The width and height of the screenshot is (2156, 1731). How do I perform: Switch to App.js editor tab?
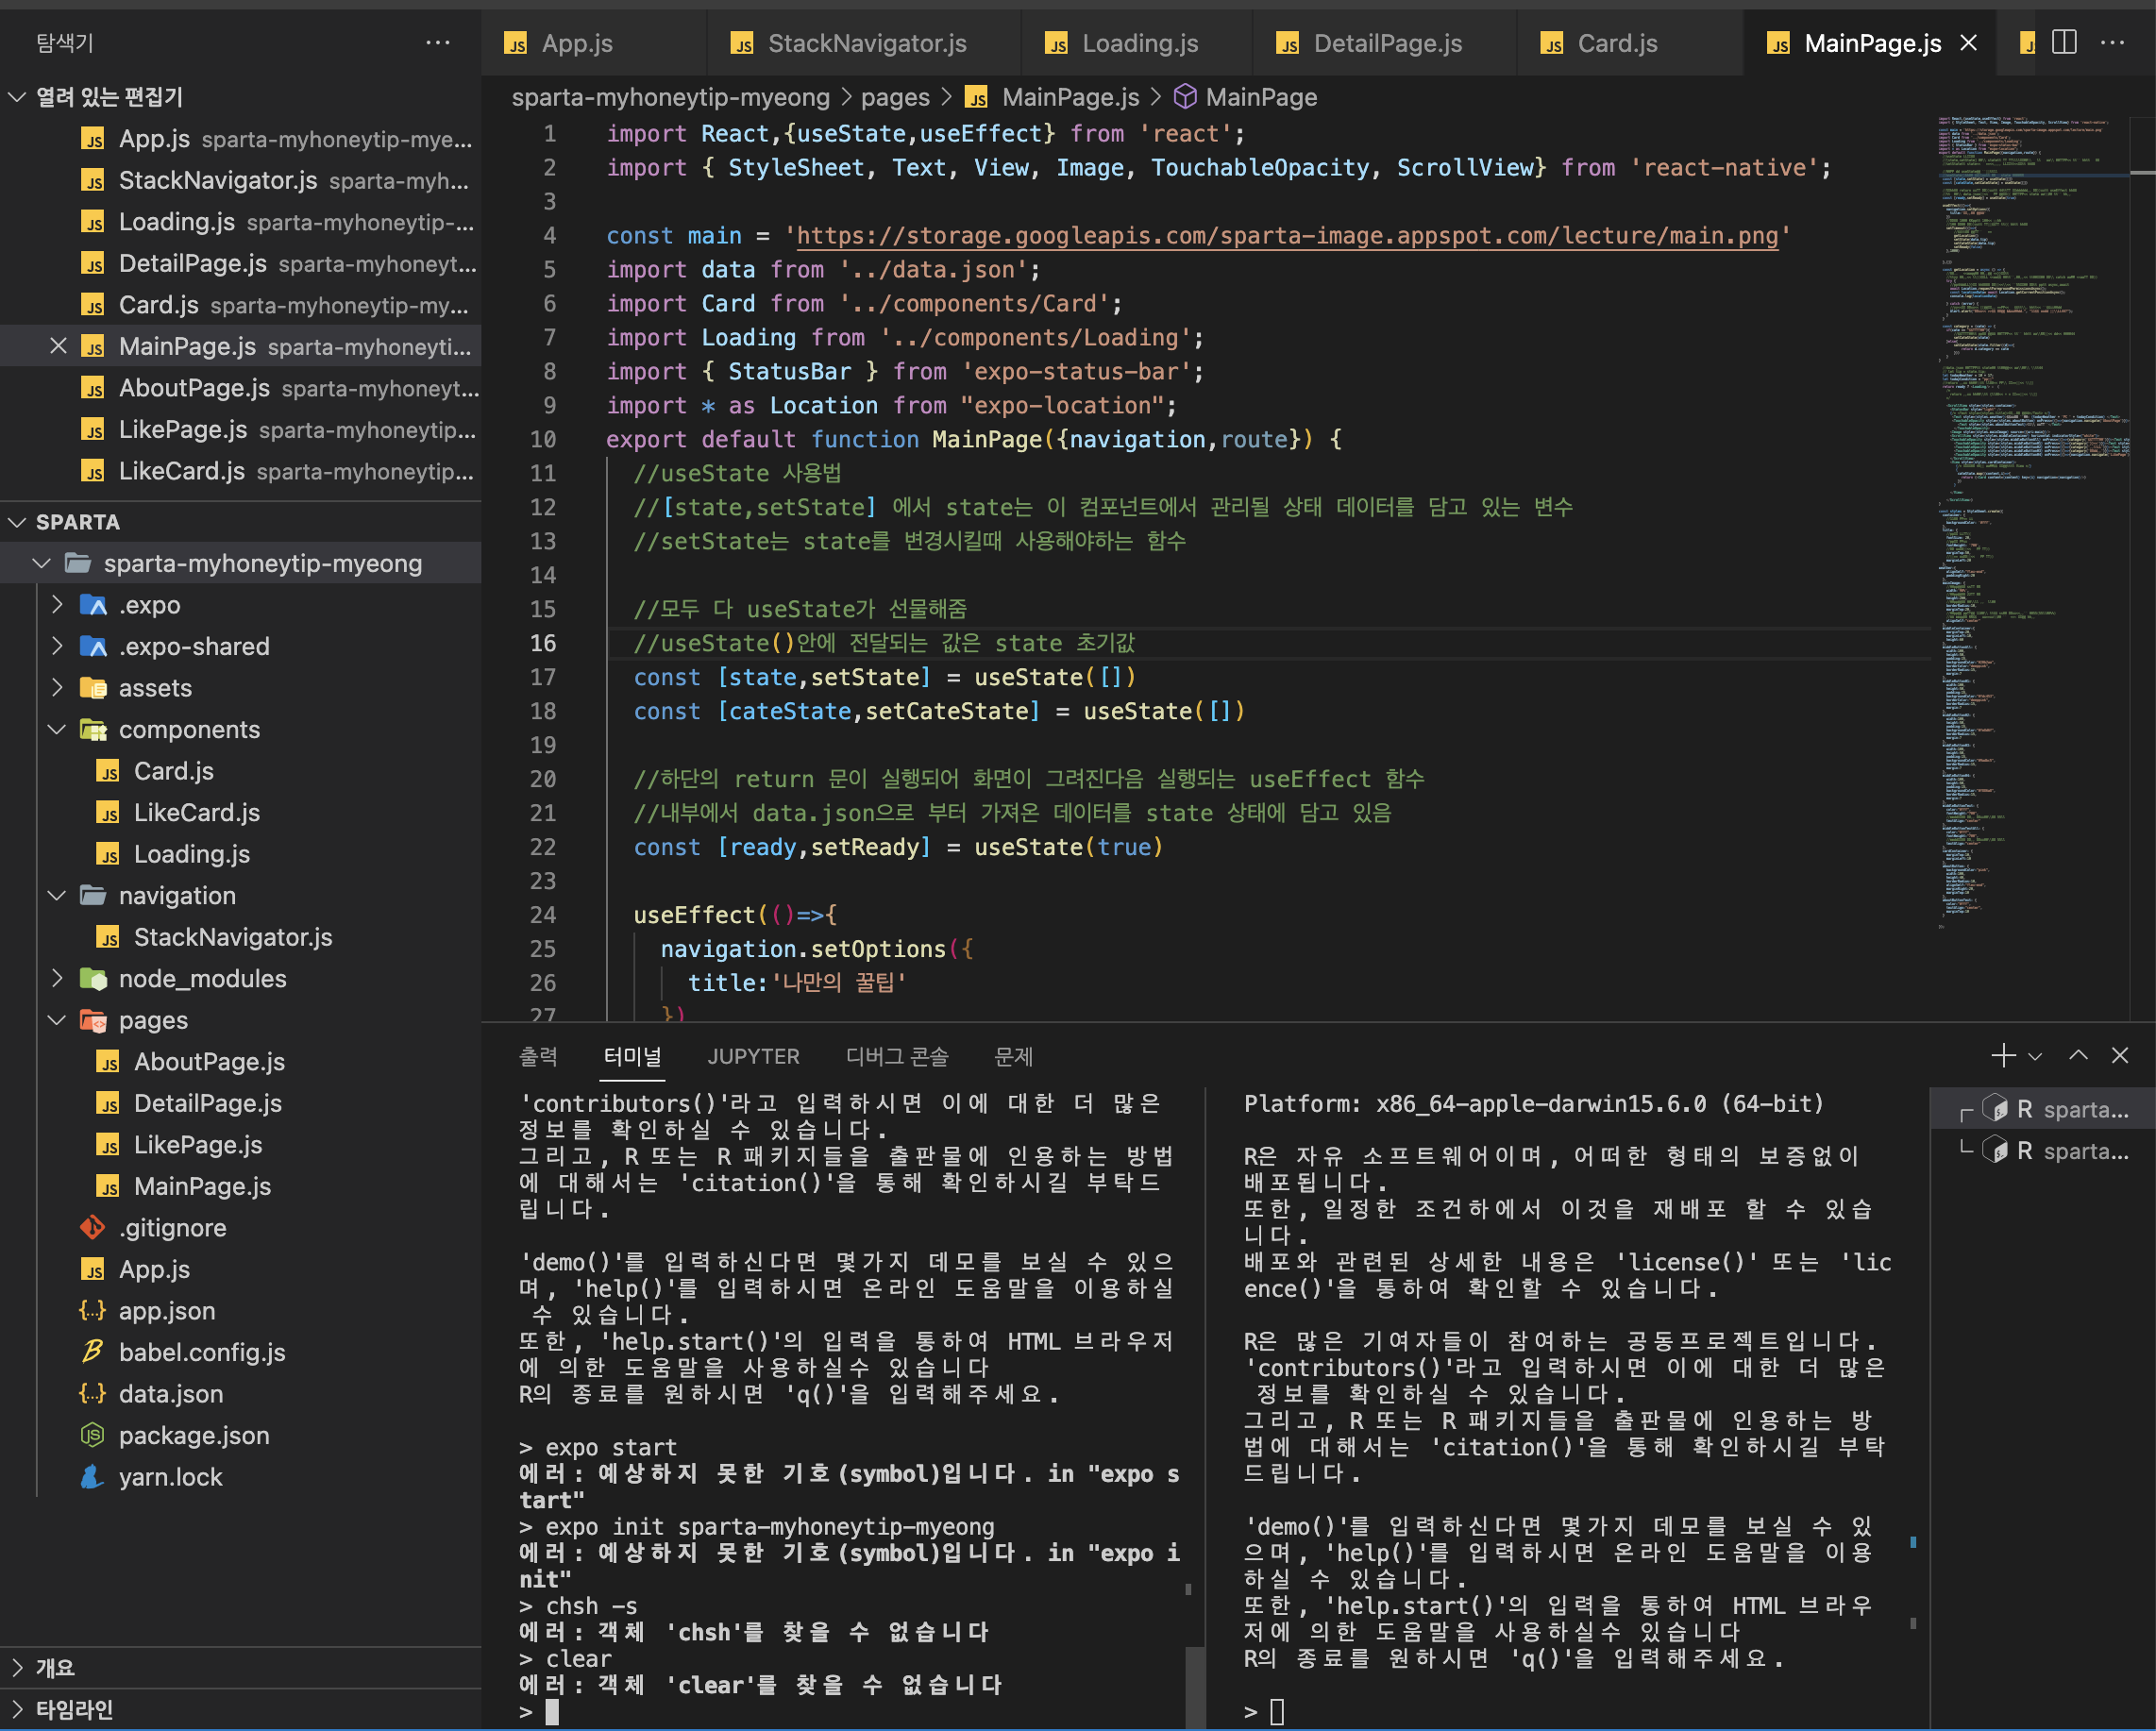594,43
